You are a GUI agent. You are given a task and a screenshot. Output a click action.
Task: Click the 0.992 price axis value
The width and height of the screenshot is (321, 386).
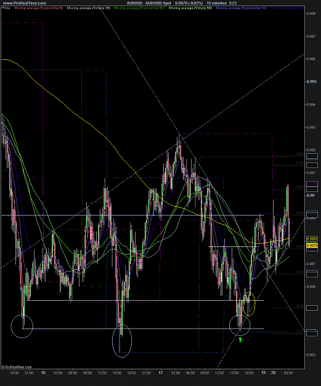[311, 149]
